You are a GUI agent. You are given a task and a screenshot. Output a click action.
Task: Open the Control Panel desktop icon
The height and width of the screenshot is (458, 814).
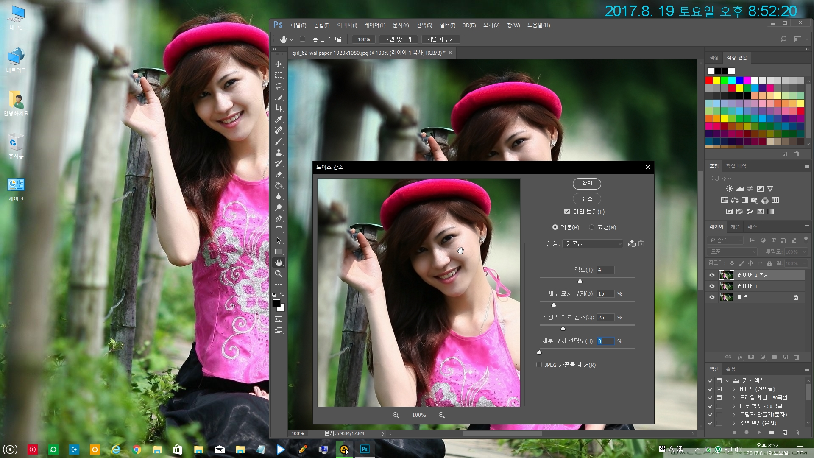16,189
